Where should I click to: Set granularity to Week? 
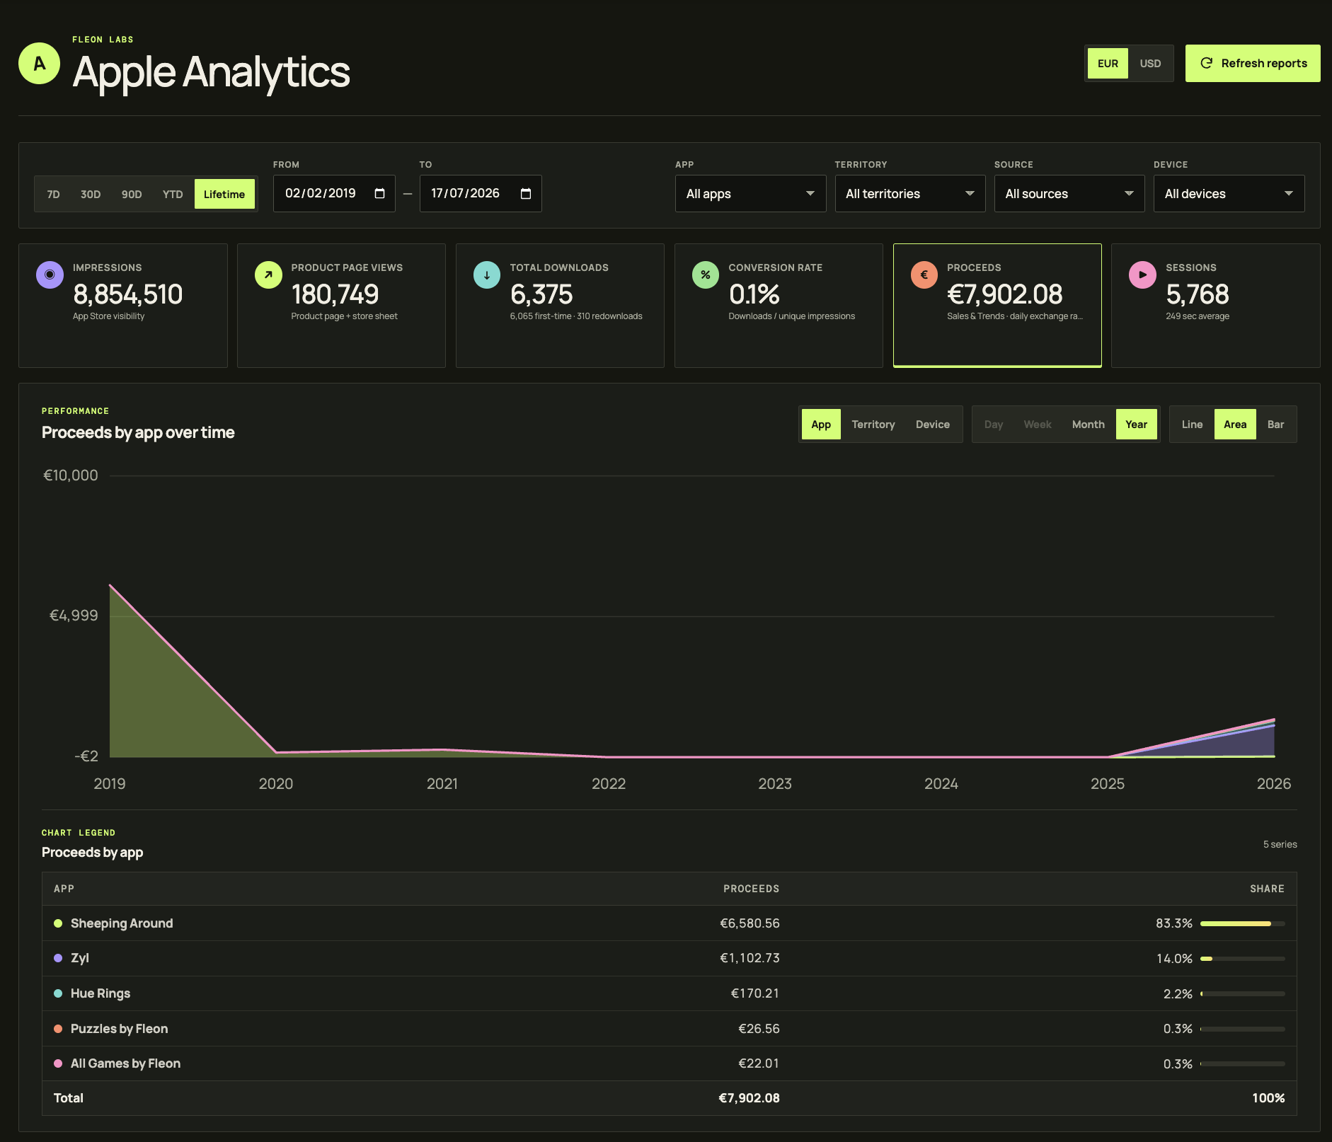(1038, 425)
